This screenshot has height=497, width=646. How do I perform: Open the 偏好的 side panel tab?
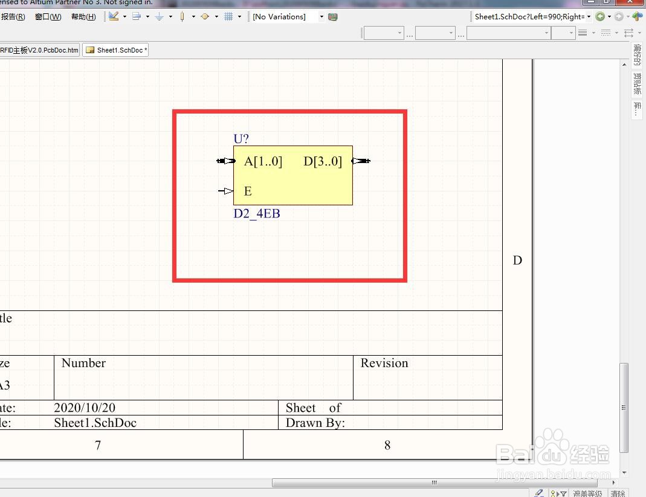click(637, 55)
